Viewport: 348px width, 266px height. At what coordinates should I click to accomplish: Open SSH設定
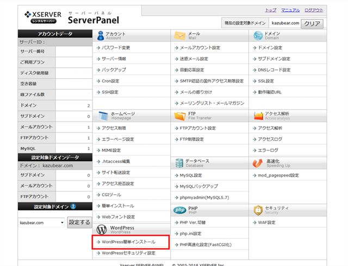click(x=110, y=92)
